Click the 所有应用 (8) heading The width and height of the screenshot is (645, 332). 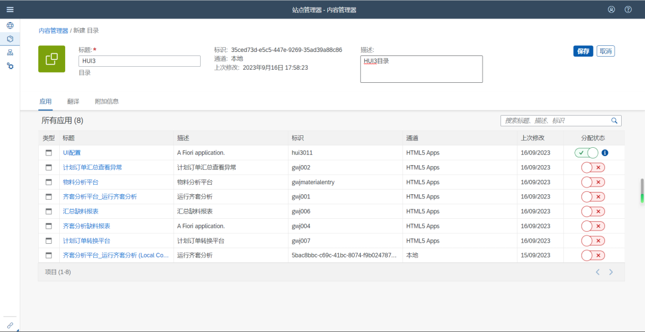(63, 120)
